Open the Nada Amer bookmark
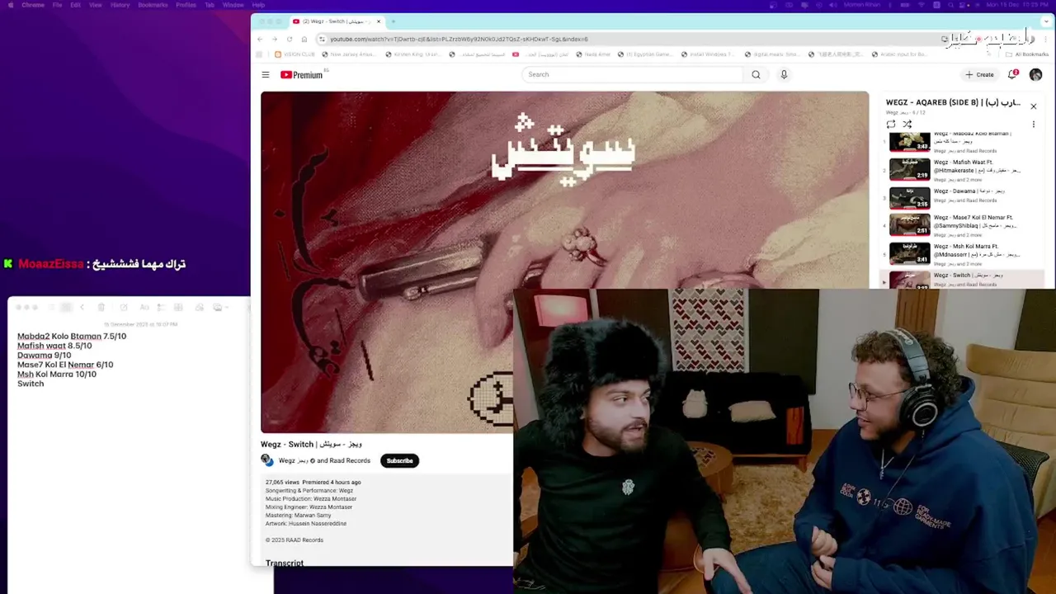 pyautogui.click(x=593, y=54)
